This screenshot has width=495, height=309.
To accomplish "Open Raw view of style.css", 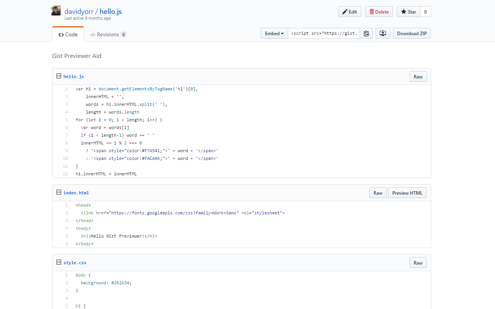I will tap(418, 263).
